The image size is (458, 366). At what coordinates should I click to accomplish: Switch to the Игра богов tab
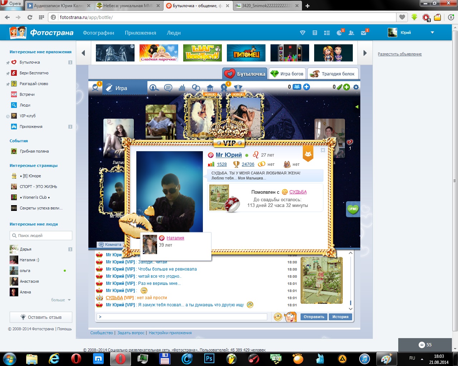click(x=288, y=74)
